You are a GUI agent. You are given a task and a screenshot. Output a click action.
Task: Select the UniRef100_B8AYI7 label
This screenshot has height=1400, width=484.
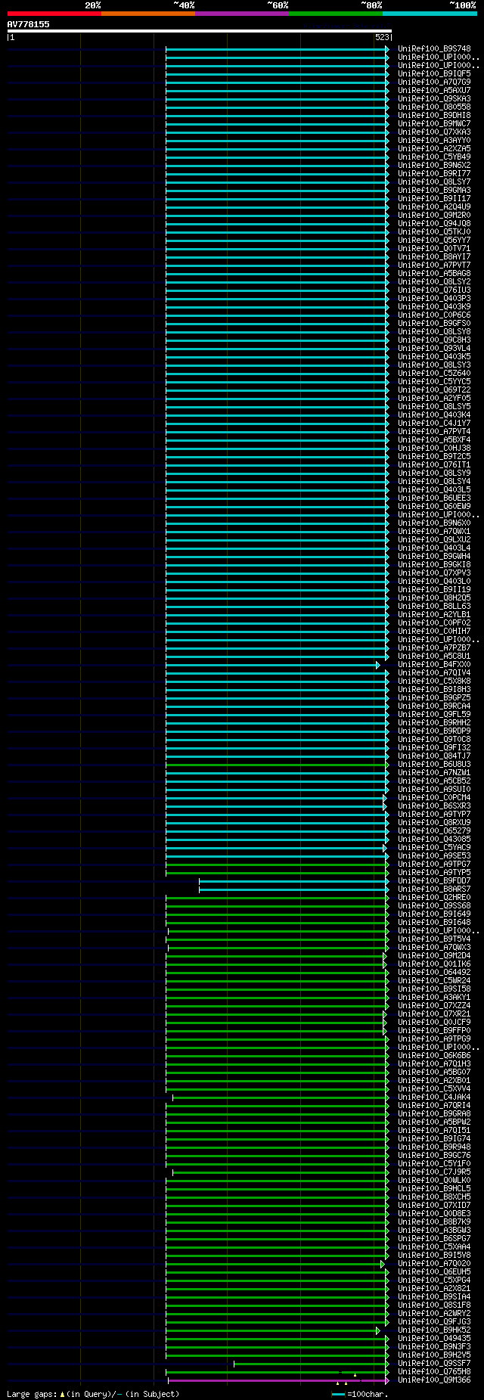pos(434,257)
